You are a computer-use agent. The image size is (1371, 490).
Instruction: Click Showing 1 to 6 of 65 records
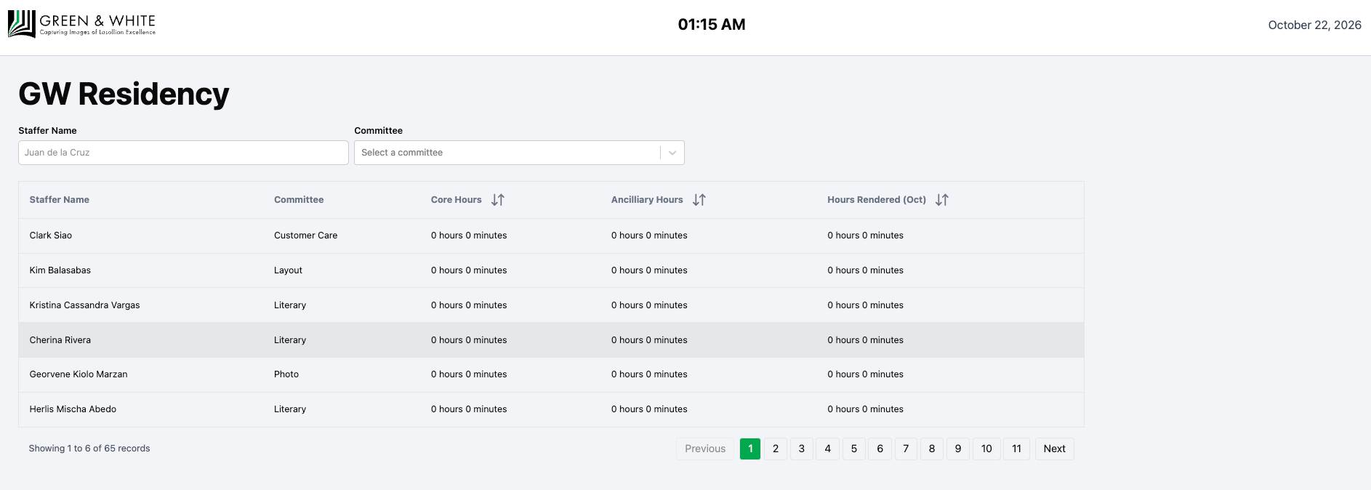(x=89, y=449)
